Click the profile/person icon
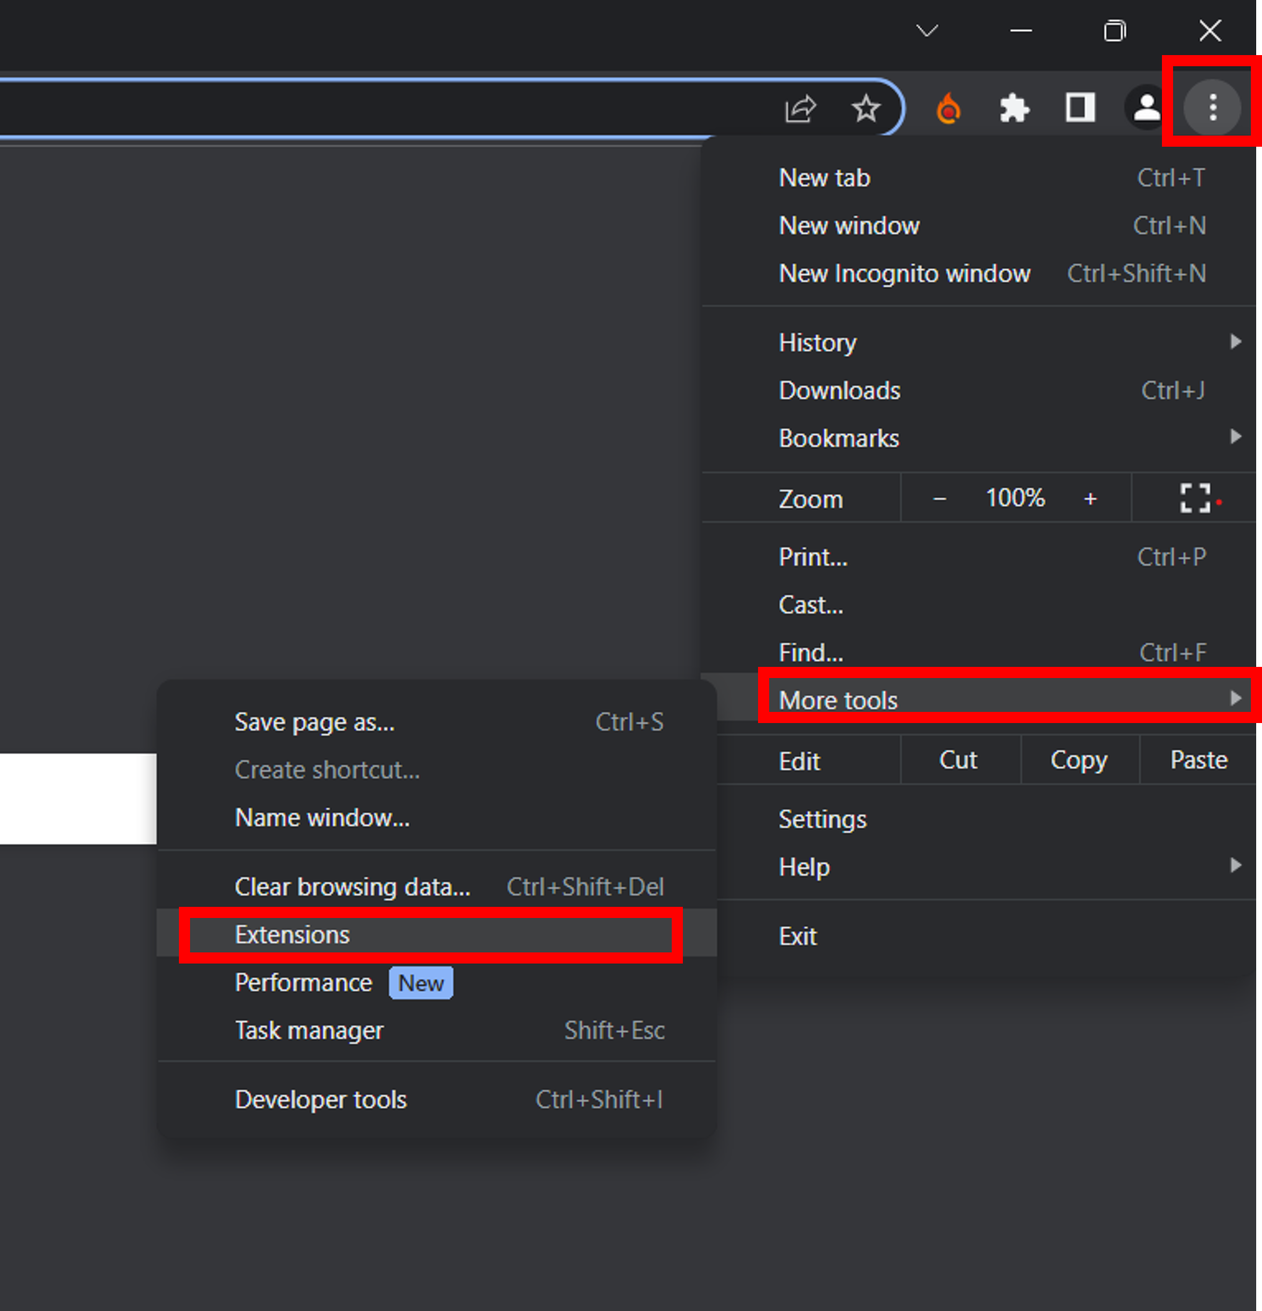 tap(1143, 106)
